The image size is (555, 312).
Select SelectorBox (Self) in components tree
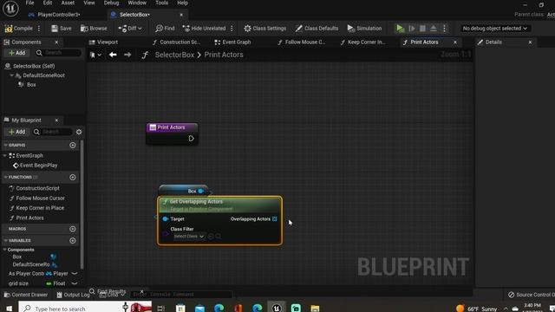34,66
